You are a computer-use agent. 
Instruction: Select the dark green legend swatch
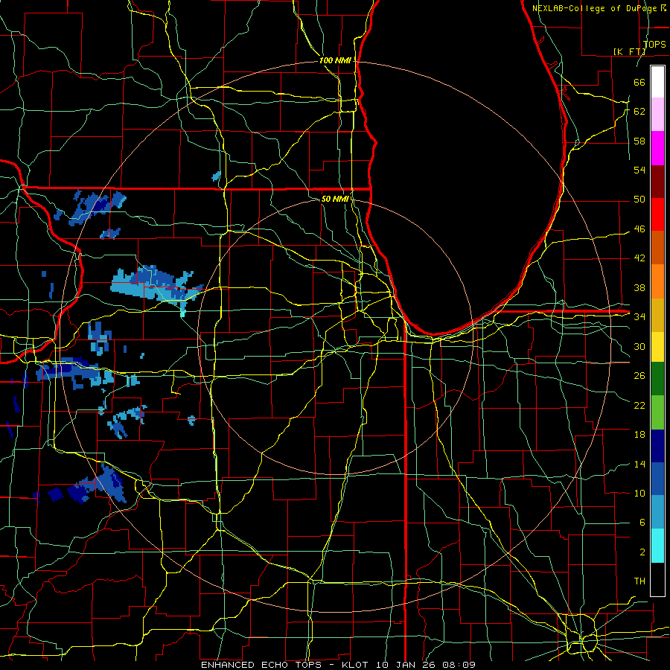coord(657,379)
